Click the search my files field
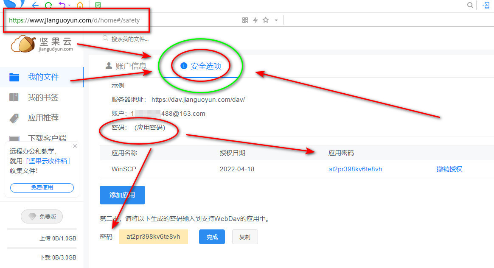This screenshot has width=494, height=268. 130,39
